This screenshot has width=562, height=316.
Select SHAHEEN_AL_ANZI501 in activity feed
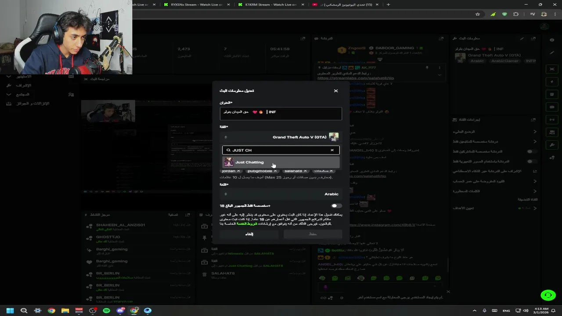pos(121,225)
